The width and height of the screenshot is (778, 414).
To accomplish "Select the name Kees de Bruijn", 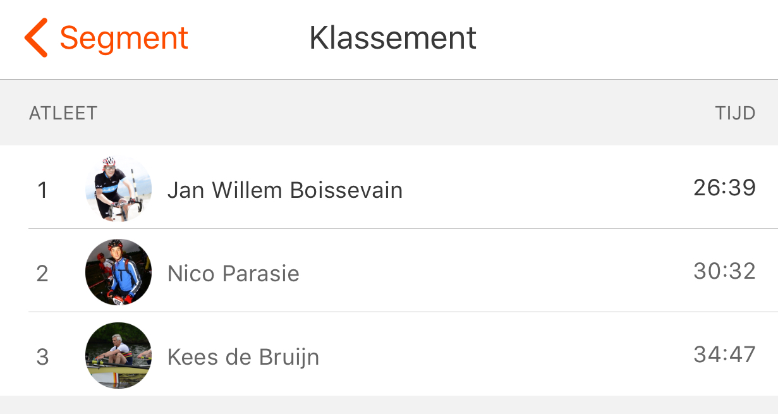I will point(243,357).
